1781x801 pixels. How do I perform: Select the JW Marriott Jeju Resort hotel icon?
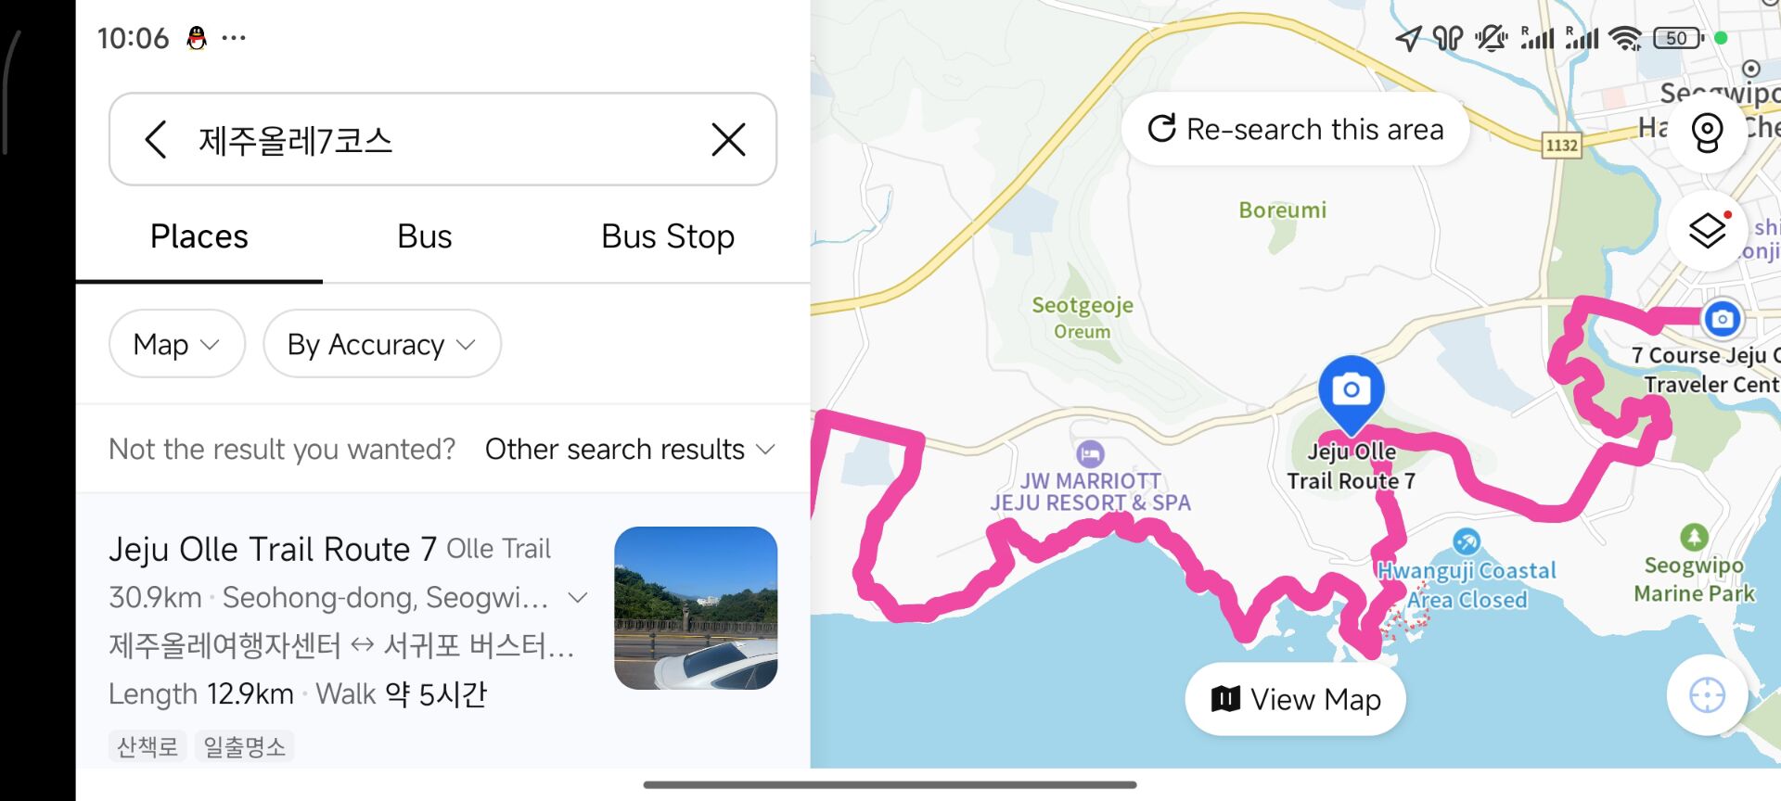pyautogui.click(x=1089, y=453)
